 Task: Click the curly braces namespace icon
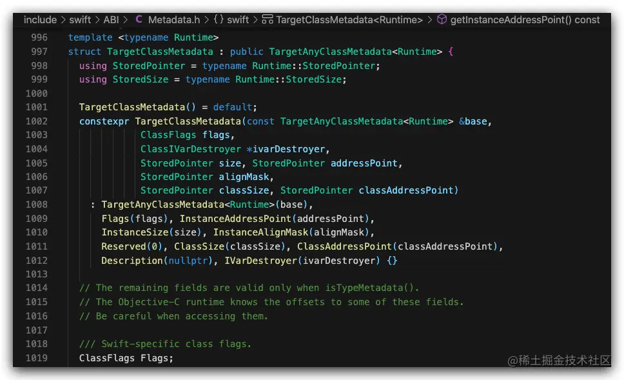click(x=219, y=19)
